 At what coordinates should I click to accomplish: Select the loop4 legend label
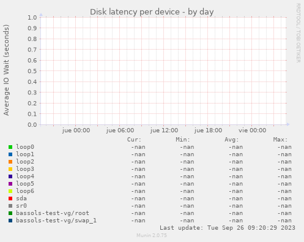click(25, 176)
